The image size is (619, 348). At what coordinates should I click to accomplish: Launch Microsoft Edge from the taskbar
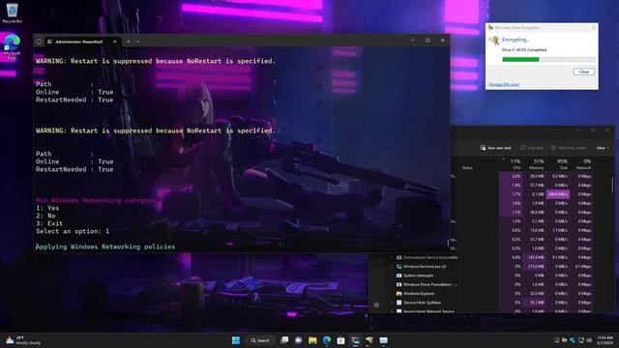(x=327, y=340)
